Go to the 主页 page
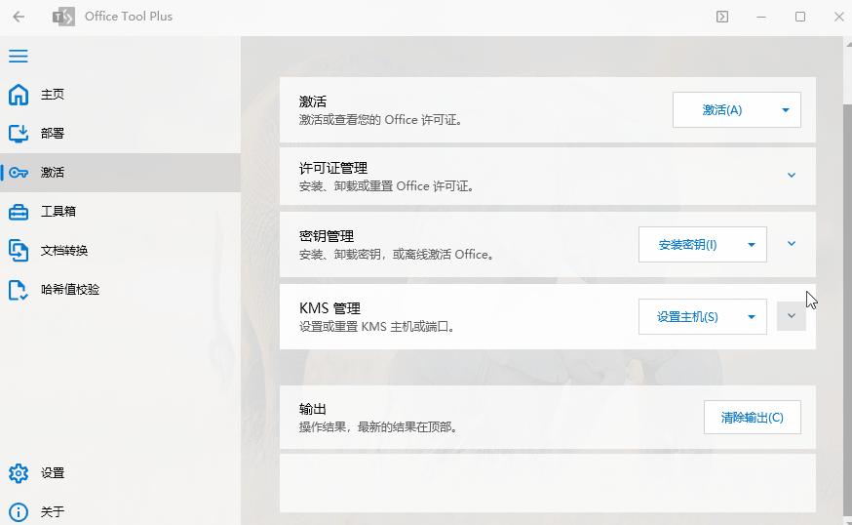This screenshot has width=852, height=525. tap(120, 95)
